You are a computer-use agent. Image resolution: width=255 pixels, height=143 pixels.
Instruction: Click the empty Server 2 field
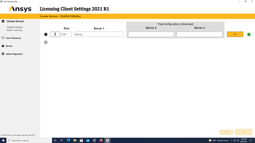[151, 34]
